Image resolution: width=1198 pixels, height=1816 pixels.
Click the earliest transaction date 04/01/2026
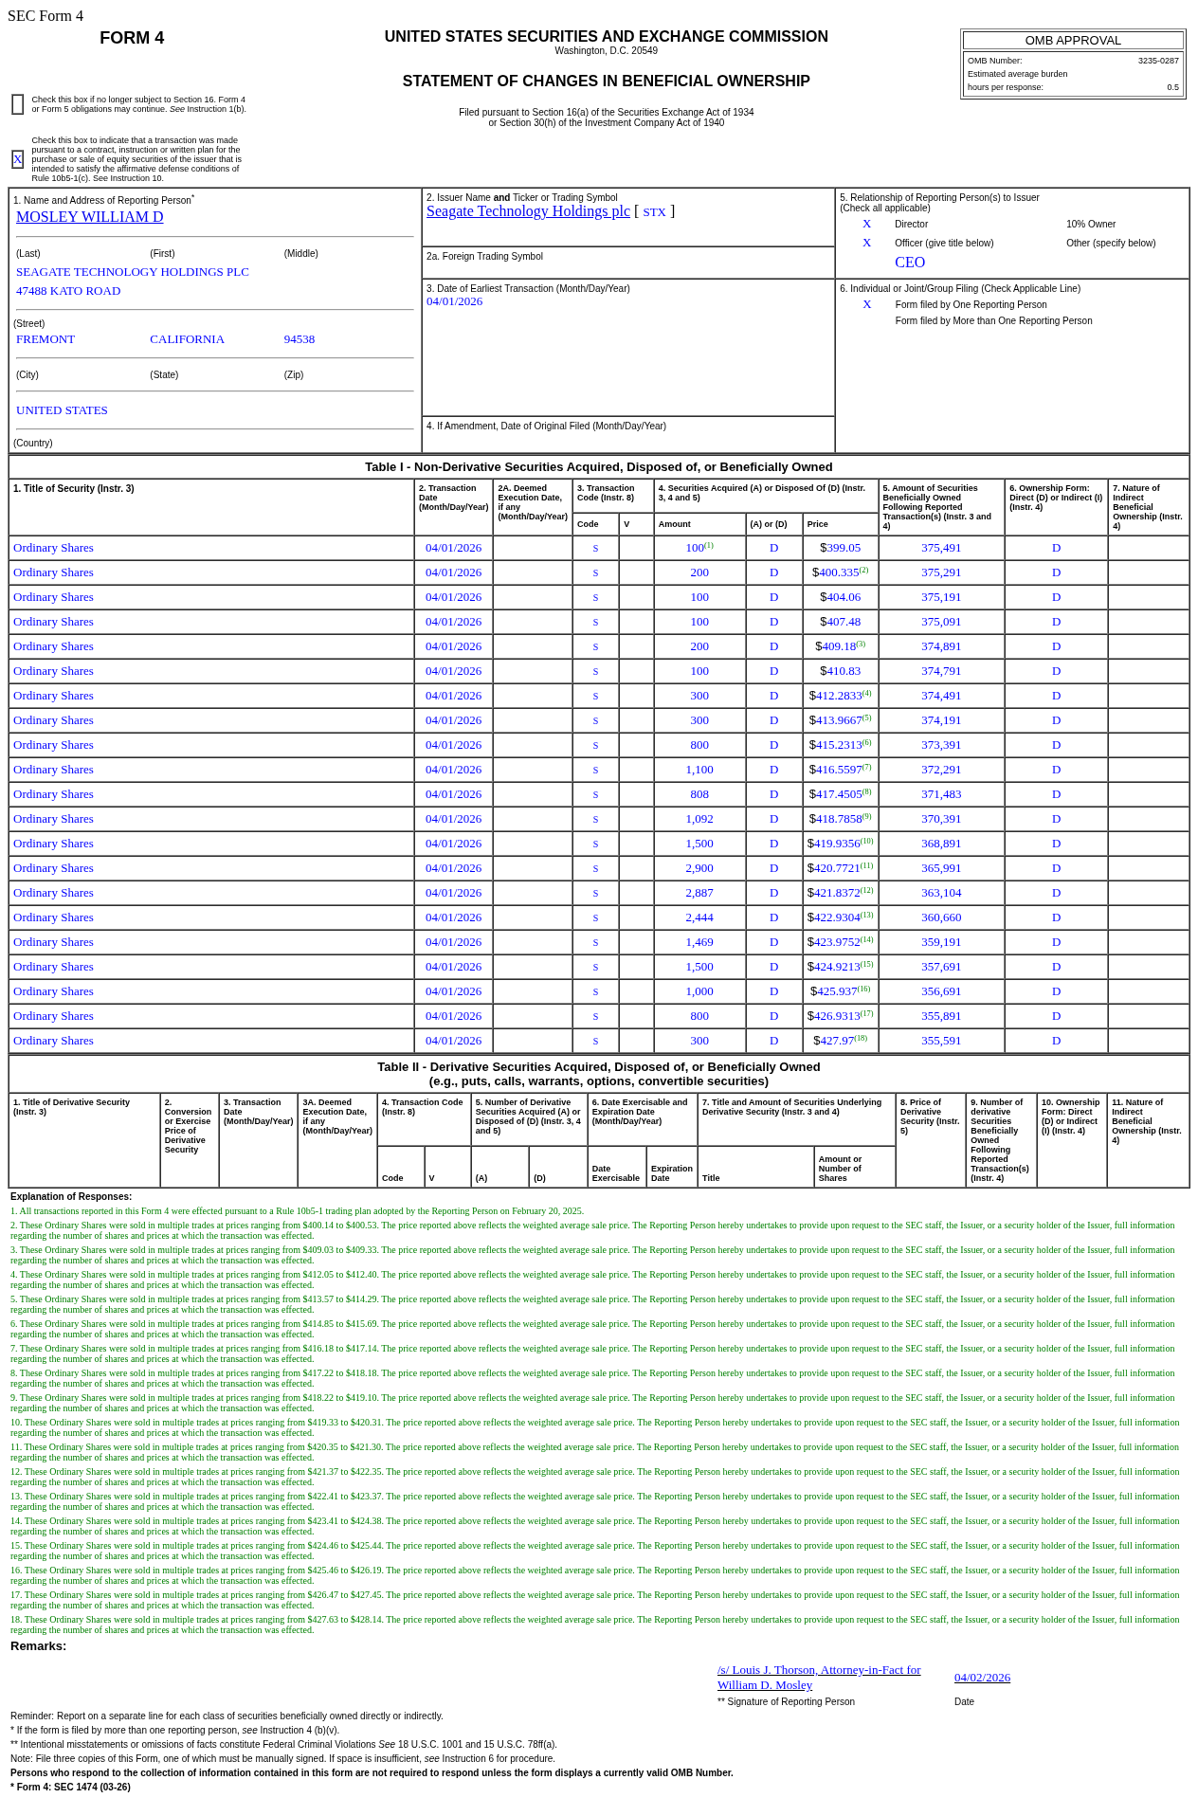[455, 301]
